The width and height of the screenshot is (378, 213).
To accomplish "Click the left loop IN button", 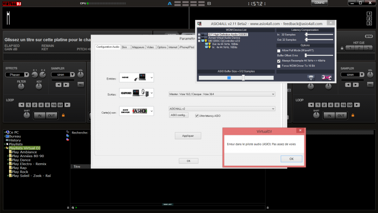I will tap(40, 115).
